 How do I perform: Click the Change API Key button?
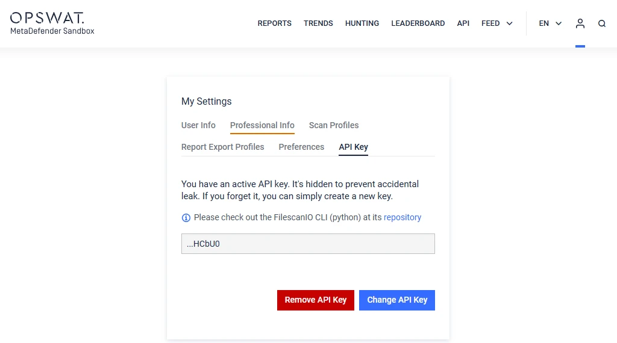point(397,300)
